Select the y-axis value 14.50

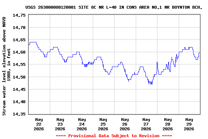[19, 77]
